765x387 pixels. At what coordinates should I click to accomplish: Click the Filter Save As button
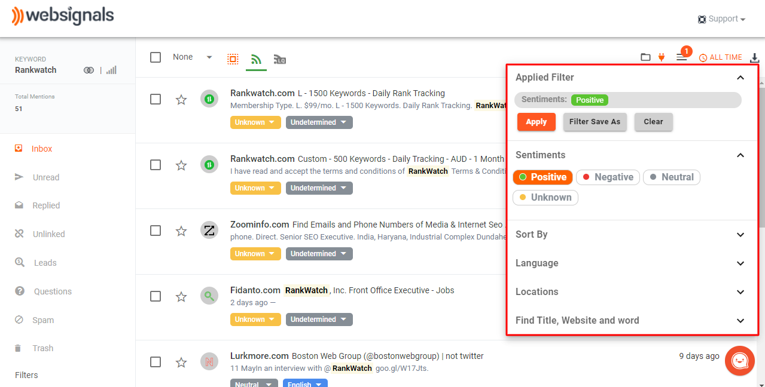pyautogui.click(x=595, y=122)
